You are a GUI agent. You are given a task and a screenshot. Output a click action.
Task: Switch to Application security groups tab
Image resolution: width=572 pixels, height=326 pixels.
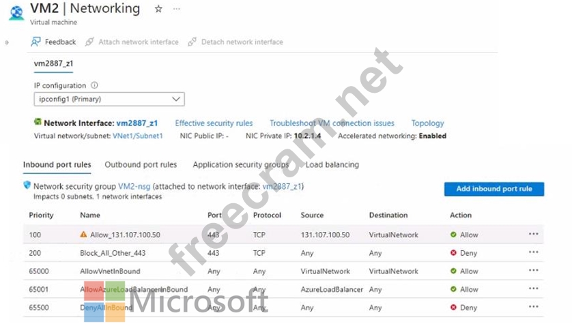241,165
